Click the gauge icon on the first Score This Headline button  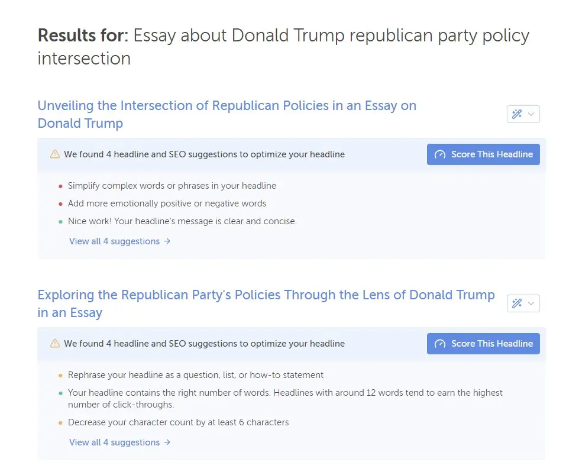(x=439, y=154)
